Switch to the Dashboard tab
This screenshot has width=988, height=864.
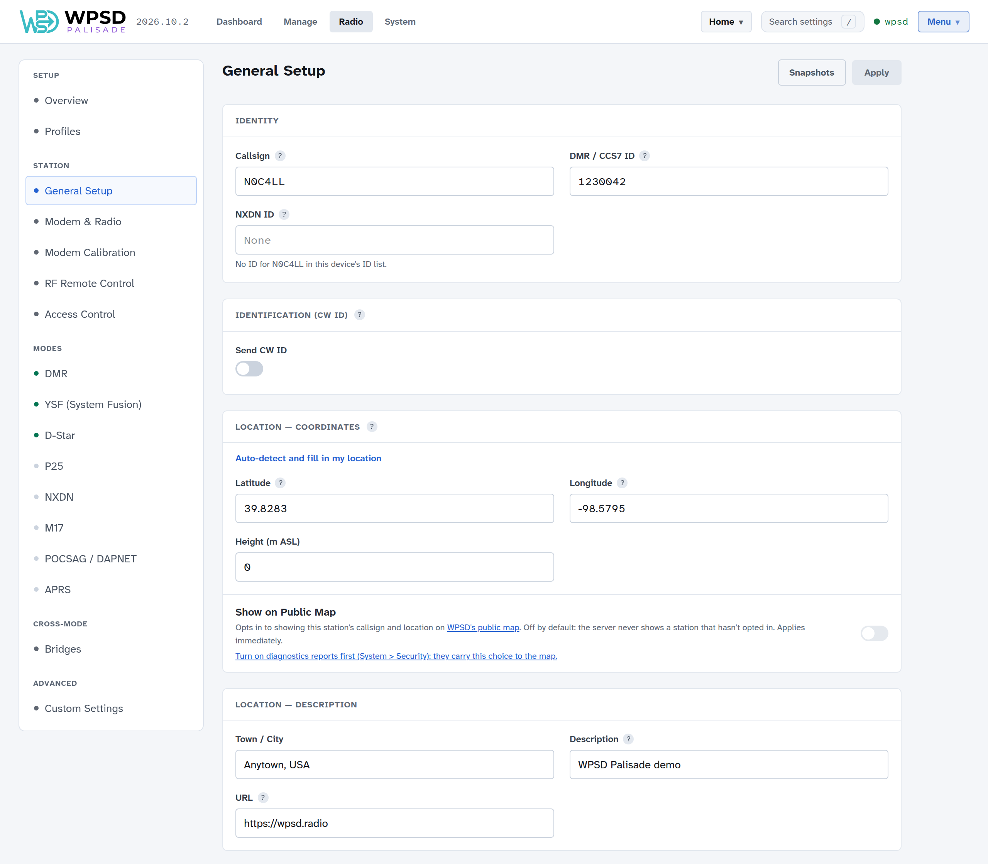(239, 22)
